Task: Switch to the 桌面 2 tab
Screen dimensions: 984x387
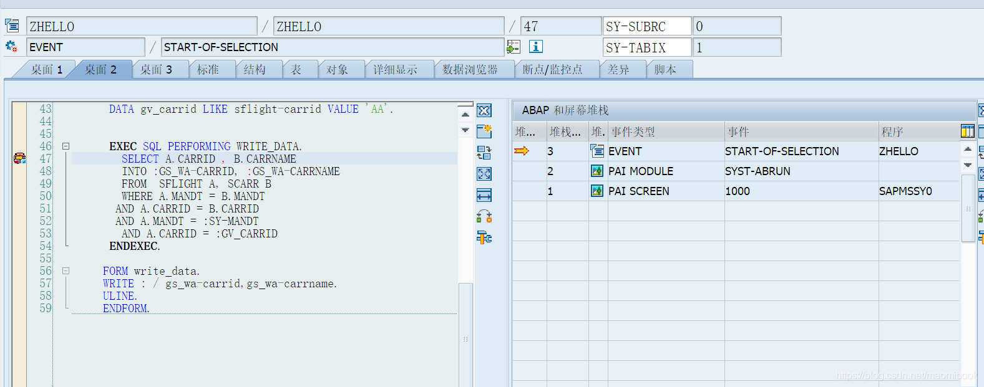Action: tap(100, 69)
